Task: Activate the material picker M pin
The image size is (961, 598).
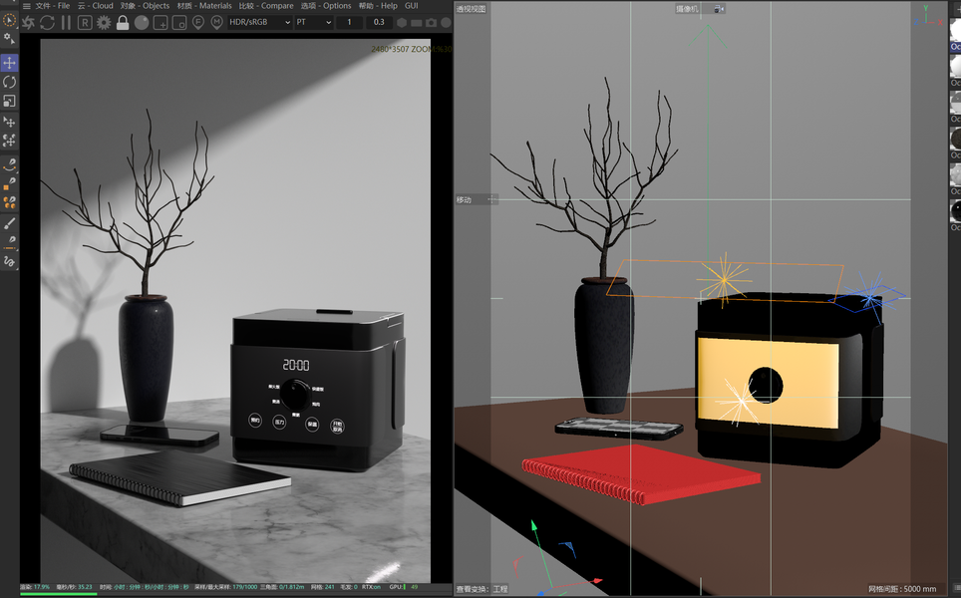Action: [x=216, y=23]
